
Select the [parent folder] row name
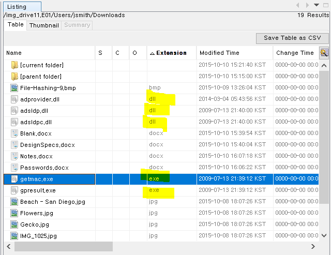tap(41, 77)
